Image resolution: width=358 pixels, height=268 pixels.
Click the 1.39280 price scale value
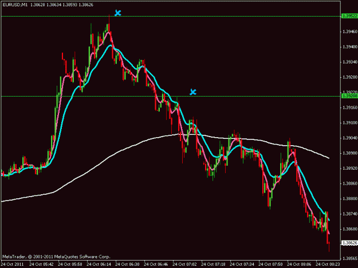pos(350,77)
